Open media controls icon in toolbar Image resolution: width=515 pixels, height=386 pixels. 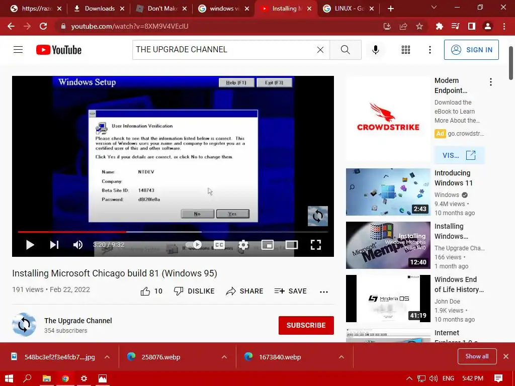(x=455, y=26)
